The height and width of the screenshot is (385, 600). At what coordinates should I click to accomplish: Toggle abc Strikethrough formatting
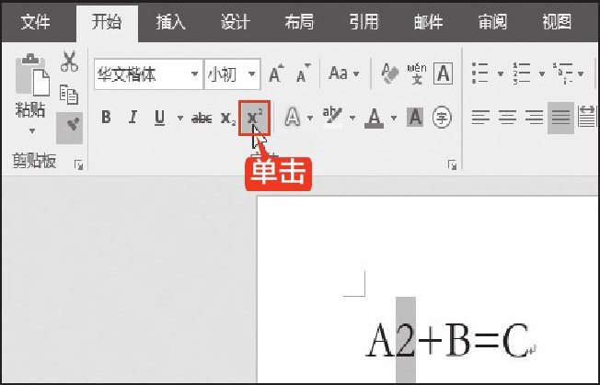(202, 118)
